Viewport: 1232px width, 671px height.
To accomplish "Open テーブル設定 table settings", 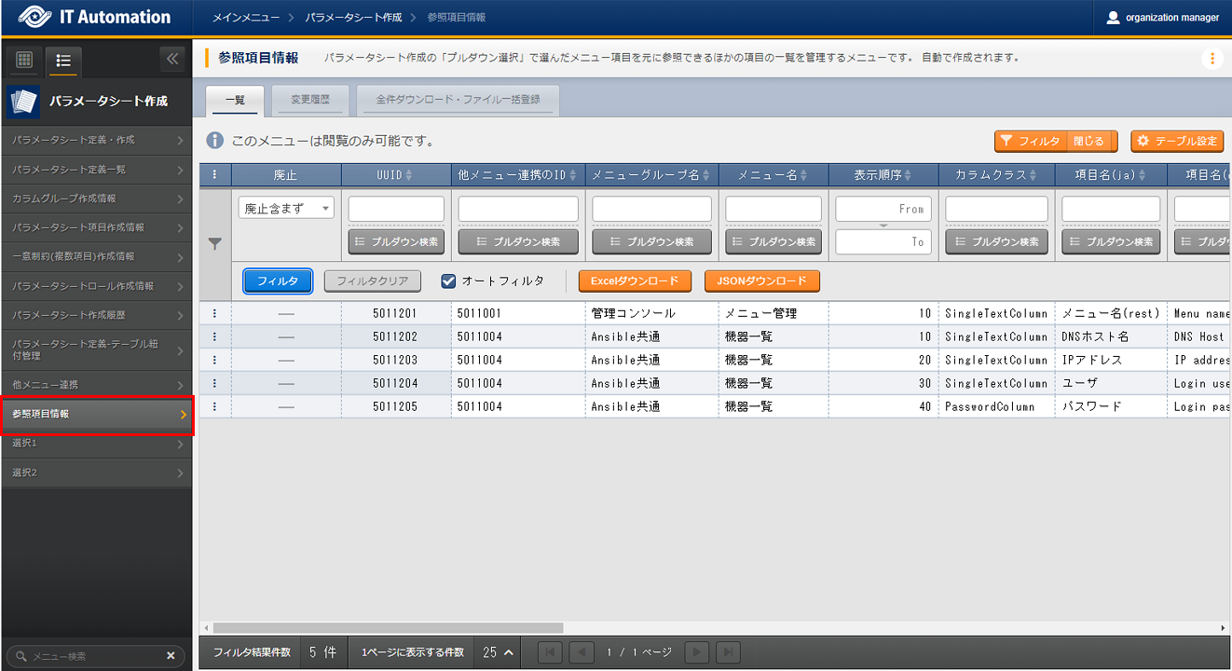I will click(1176, 141).
